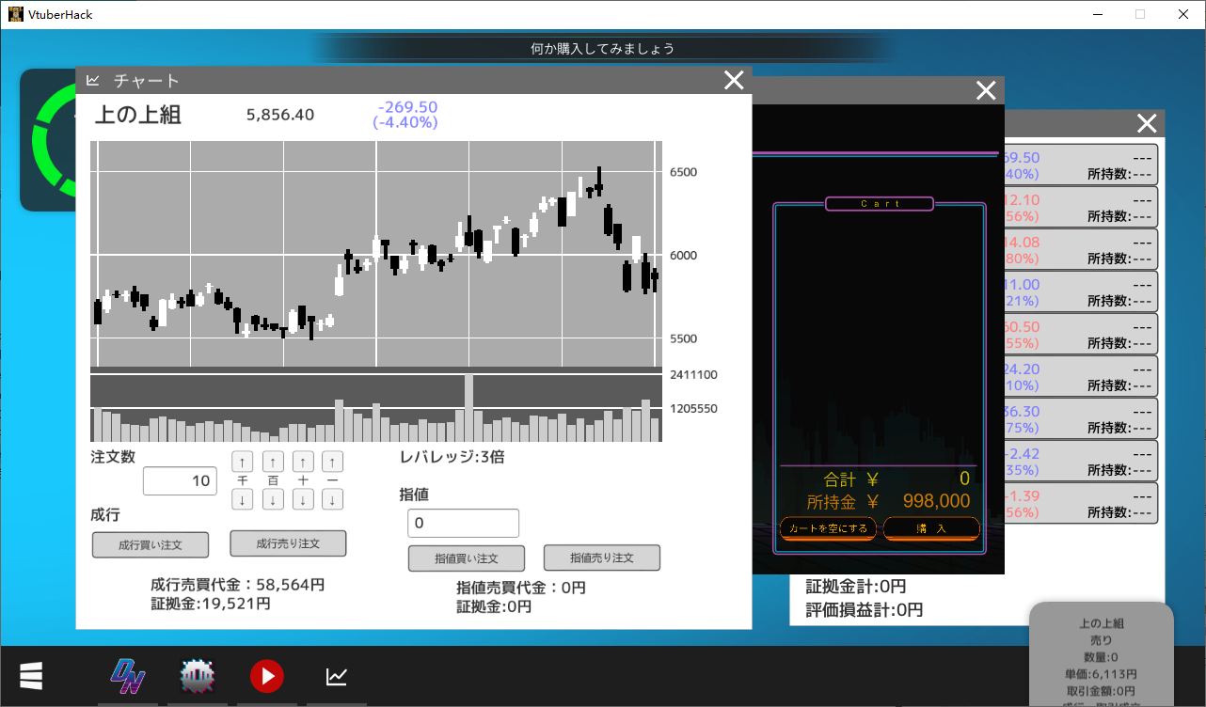Select the first stock row ending 69.50
Image resolution: width=1206 pixels, height=707 pixels.
(1080, 165)
